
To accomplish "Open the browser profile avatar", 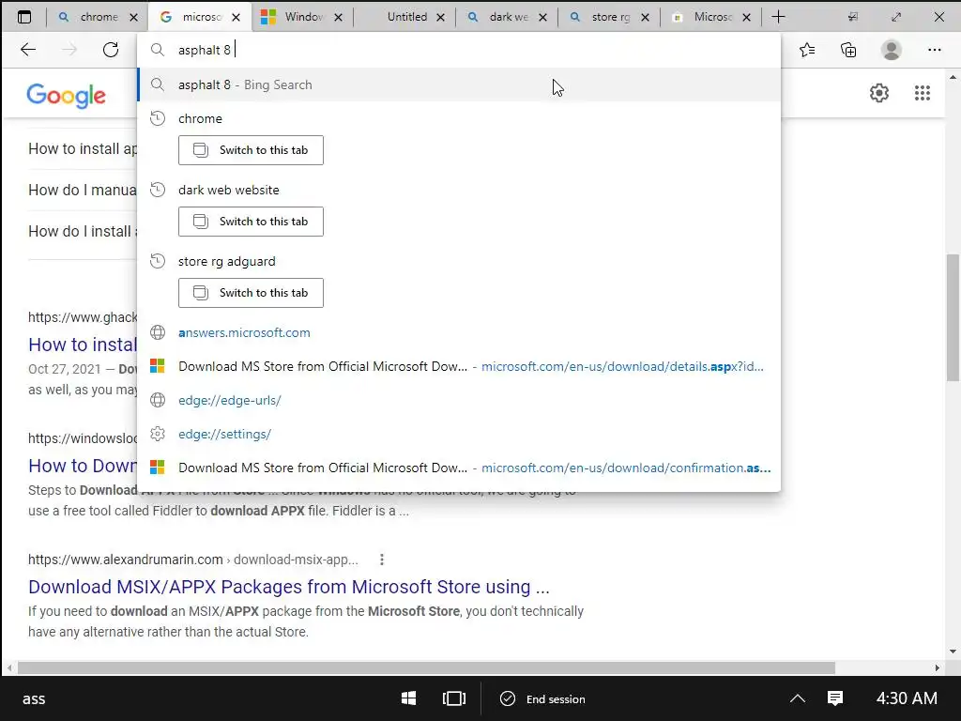I will click(x=892, y=50).
